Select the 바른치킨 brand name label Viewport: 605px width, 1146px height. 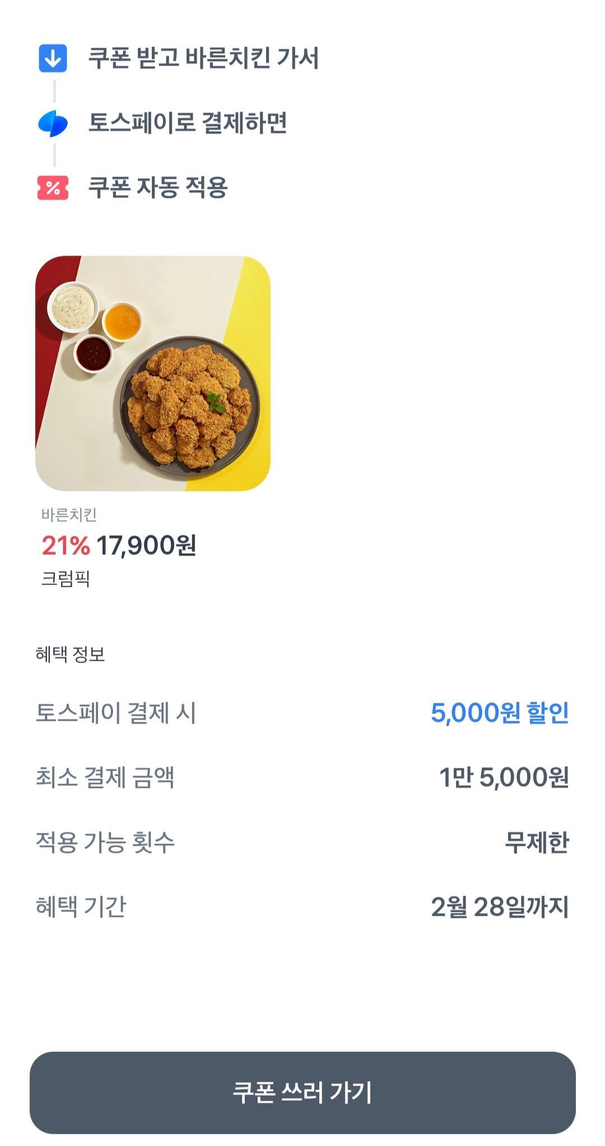tap(69, 514)
